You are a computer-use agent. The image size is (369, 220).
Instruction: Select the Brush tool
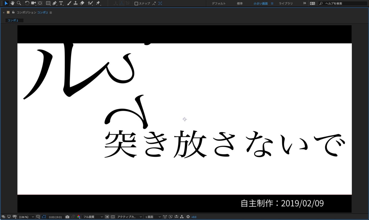[69, 3]
